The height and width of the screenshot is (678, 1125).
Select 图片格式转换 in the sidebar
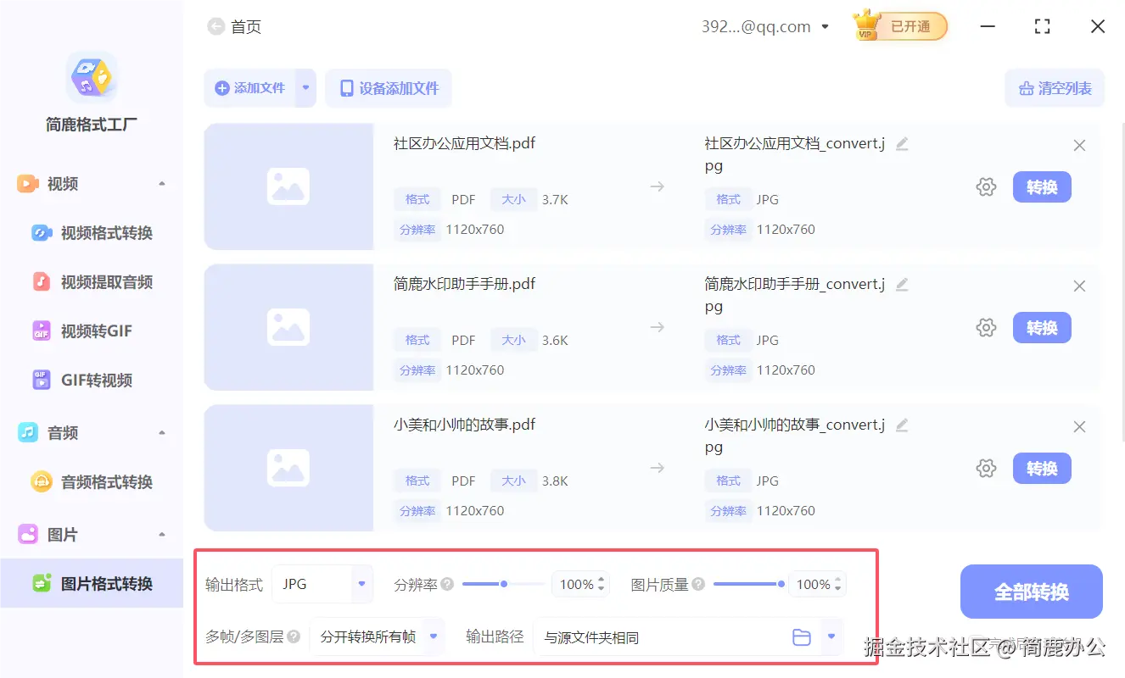[92, 584]
